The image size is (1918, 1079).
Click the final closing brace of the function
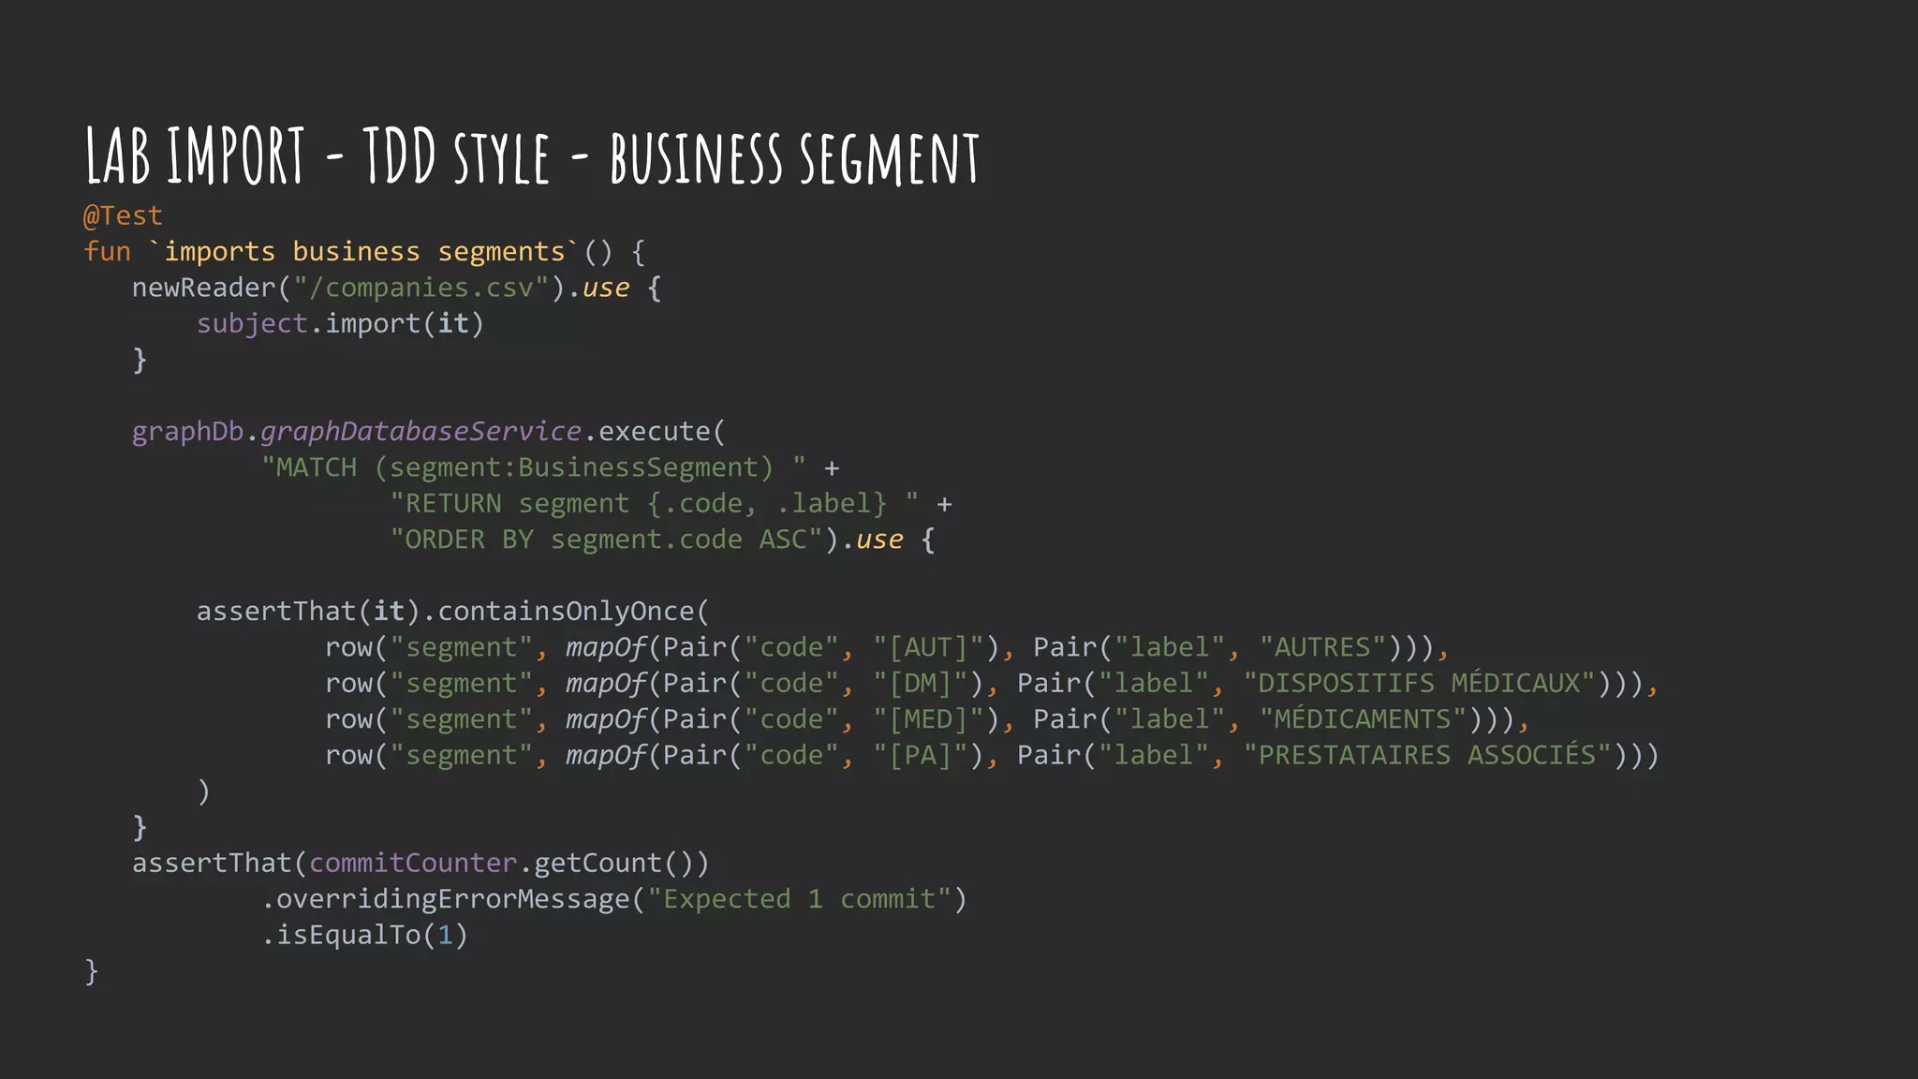point(91,971)
